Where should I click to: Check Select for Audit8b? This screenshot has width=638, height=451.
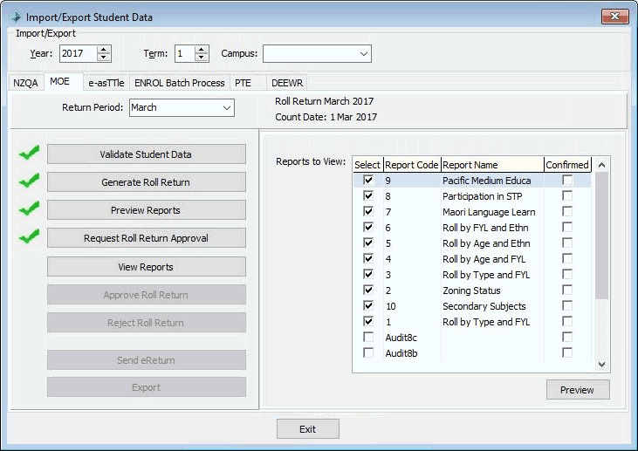368,353
